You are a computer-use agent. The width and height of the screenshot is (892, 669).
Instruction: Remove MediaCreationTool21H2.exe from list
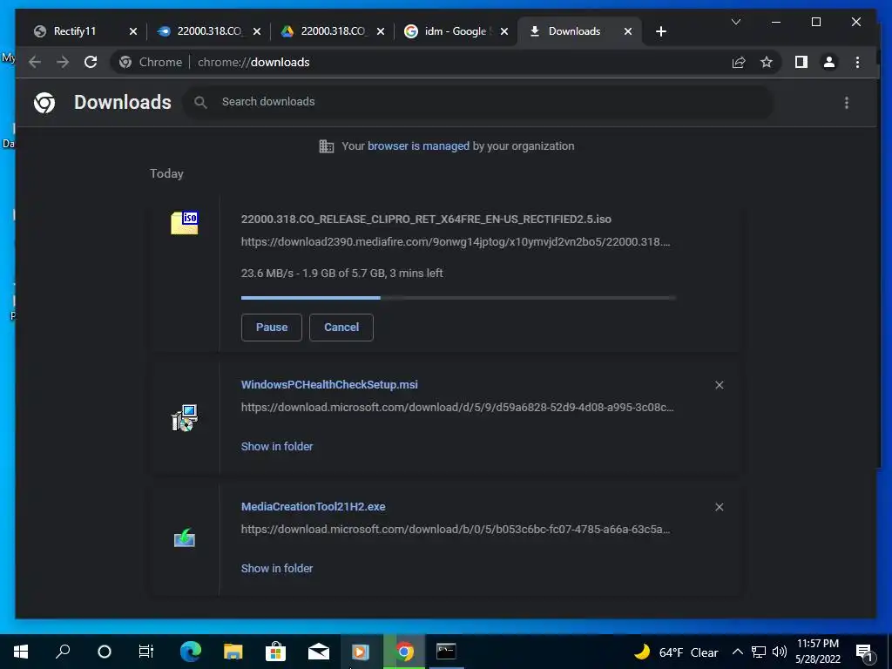(719, 507)
